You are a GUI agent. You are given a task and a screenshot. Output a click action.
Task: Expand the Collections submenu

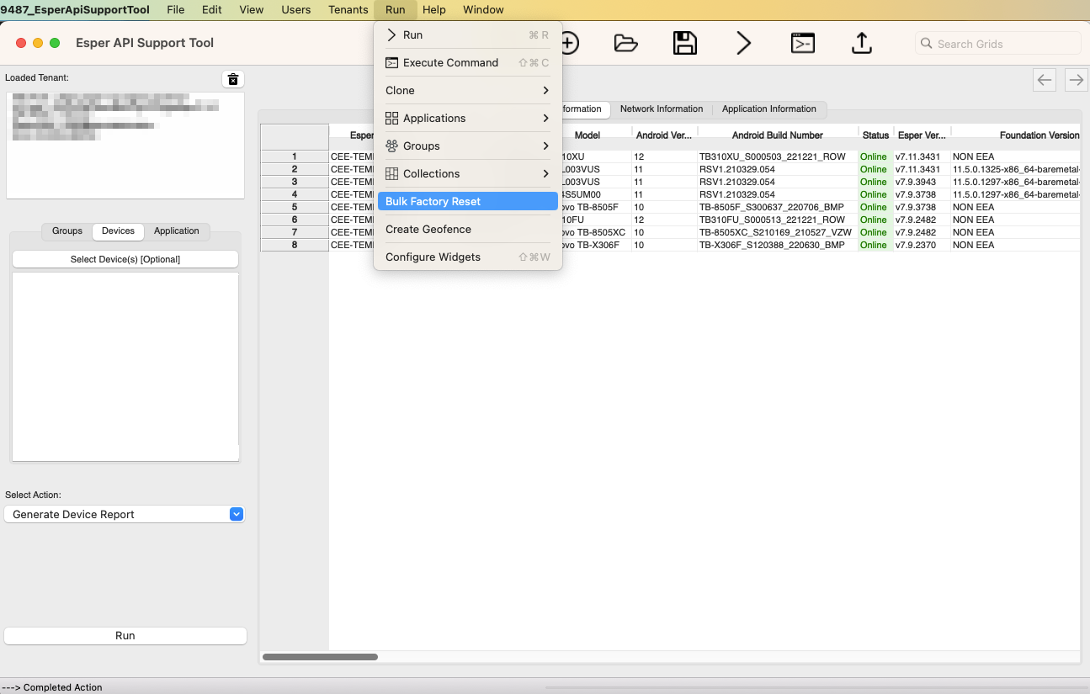coord(467,173)
